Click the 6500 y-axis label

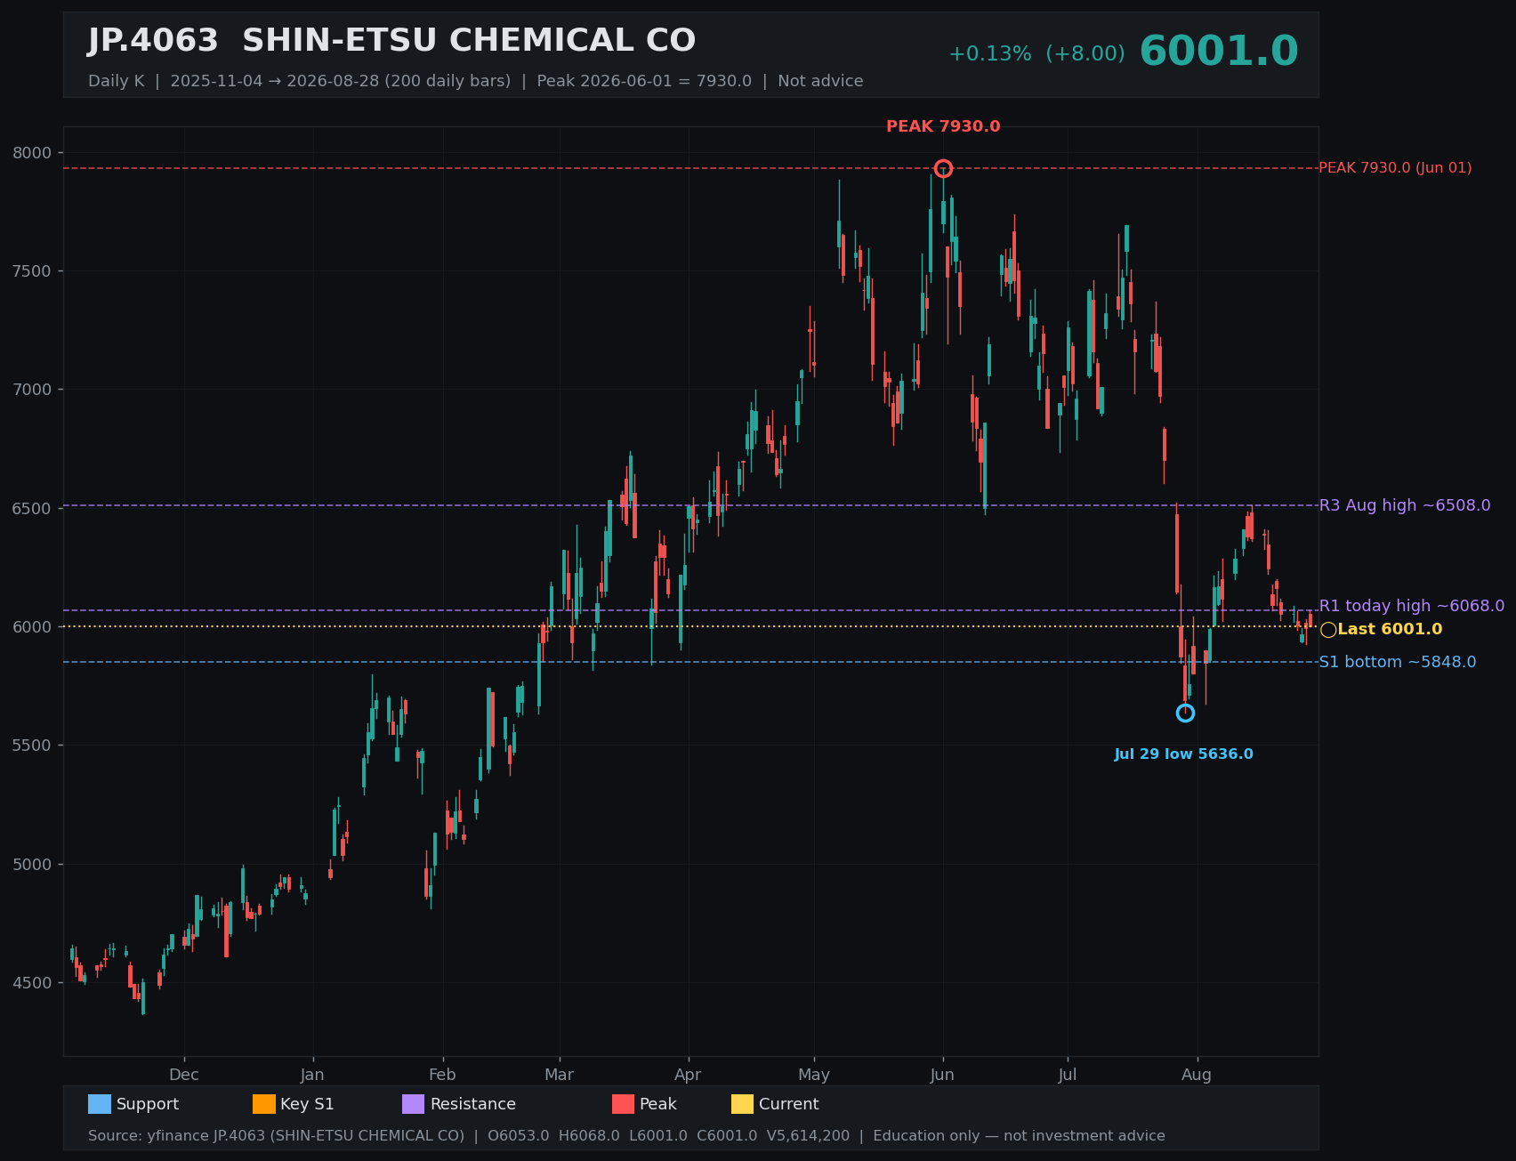pos(32,509)
